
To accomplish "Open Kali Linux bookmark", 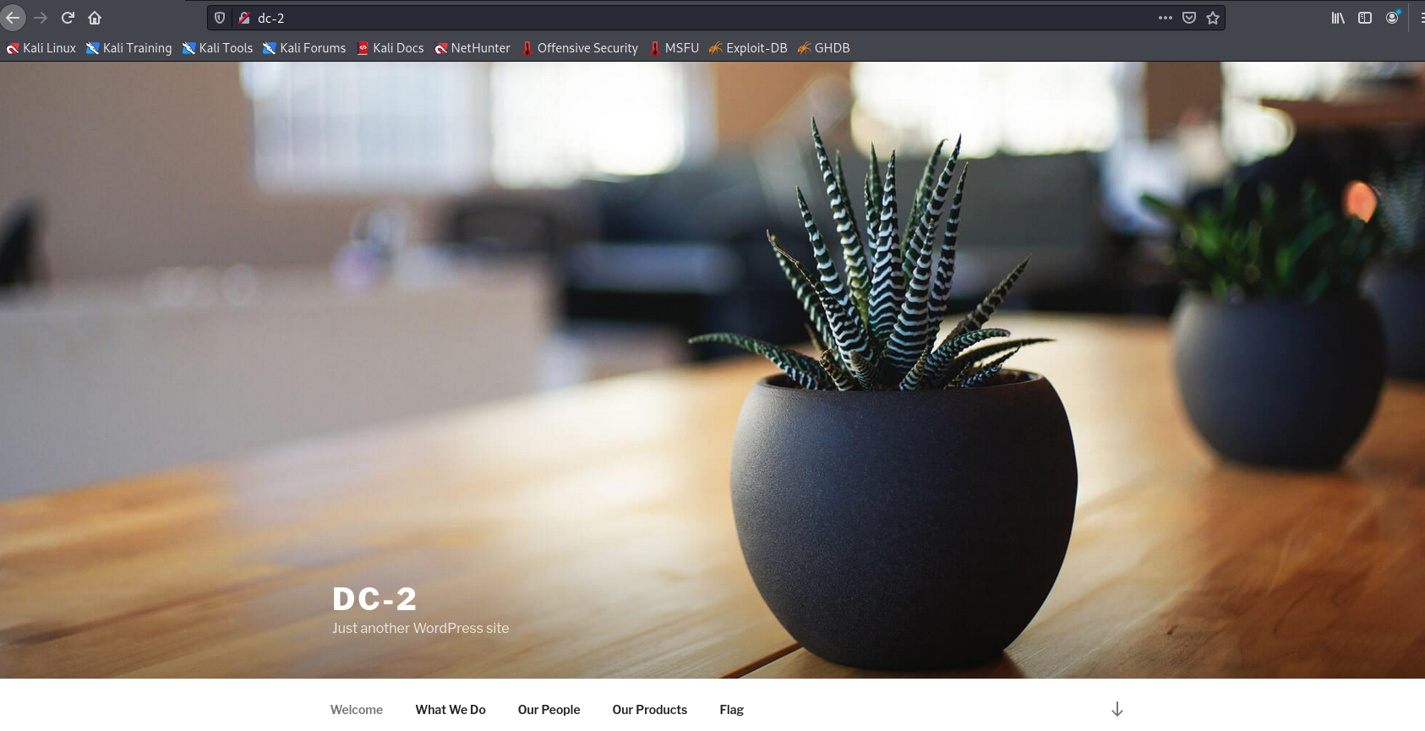I will (41, 48).
